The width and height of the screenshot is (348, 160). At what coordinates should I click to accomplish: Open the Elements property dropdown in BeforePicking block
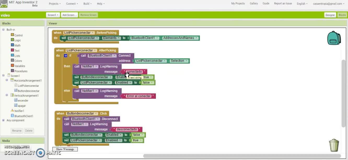pyautogui.click(x=111, y=38)
